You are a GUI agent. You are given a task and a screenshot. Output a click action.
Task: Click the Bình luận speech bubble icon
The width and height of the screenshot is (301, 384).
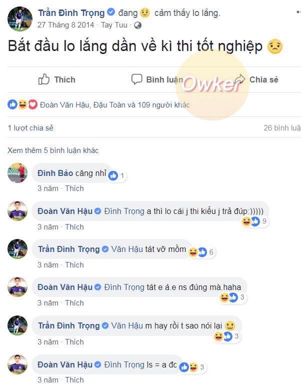click(x=136, y=79)
